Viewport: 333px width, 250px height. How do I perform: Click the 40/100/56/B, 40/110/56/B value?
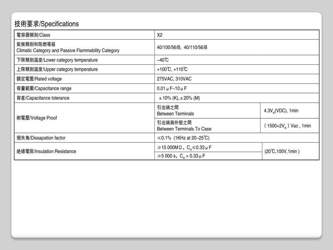coord(182,48)
